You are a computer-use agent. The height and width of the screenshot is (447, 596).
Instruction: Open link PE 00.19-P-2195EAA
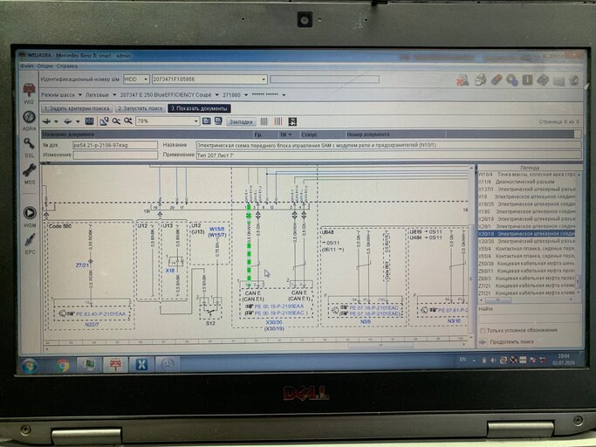(x=279, y=306)
